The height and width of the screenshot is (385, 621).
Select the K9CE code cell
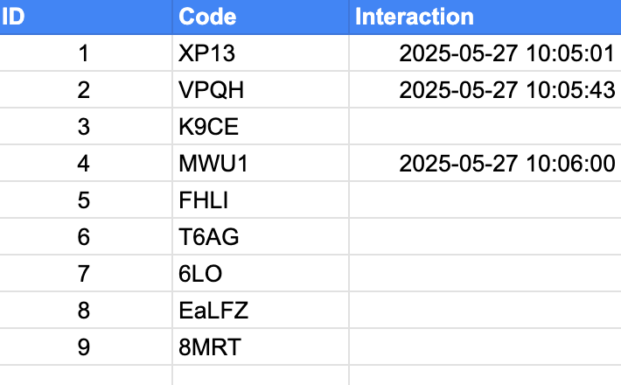coord(261,126)
